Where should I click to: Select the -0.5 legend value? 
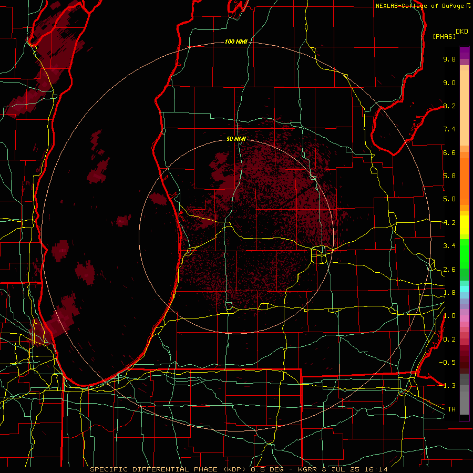point(447,363)
